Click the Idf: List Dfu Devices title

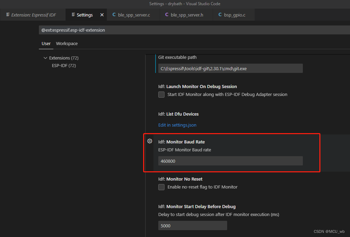(178, 114)
